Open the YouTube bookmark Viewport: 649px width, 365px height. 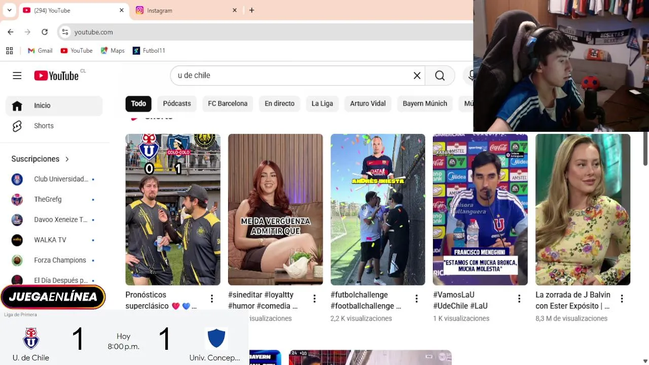(x=77, y=51)
